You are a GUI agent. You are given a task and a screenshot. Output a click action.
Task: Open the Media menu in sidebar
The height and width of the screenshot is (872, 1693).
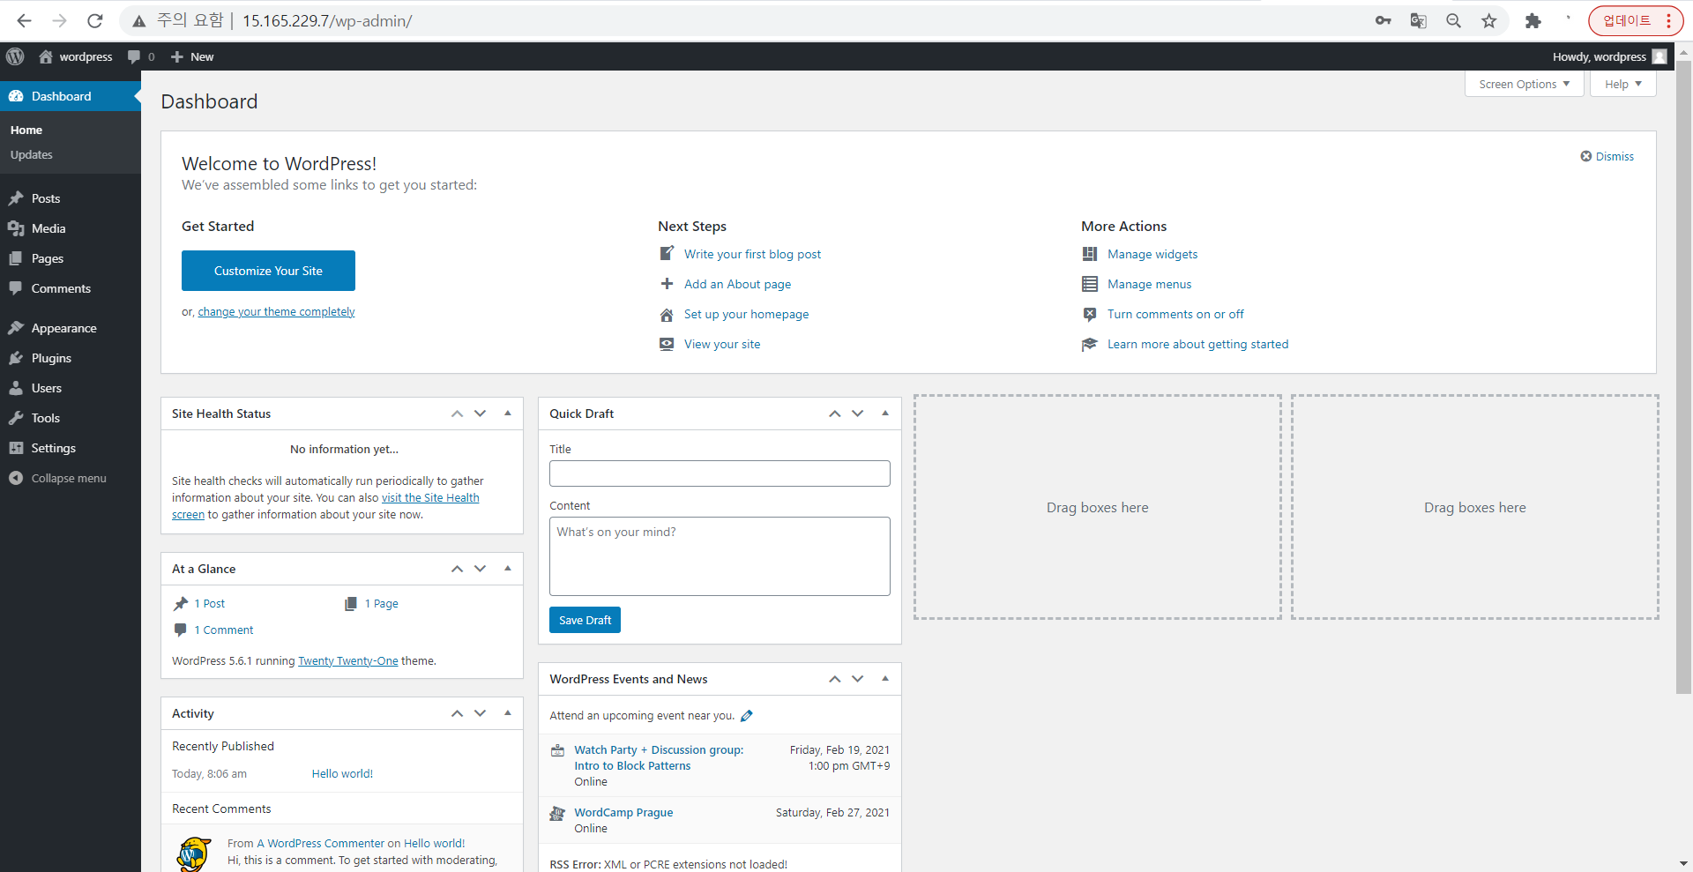pos(71,228)
